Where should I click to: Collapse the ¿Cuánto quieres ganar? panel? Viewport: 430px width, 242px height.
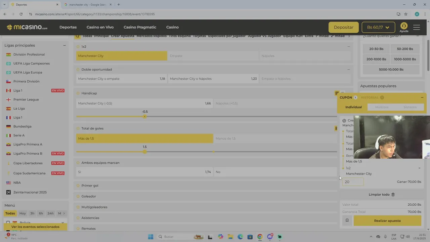[418, 36]
